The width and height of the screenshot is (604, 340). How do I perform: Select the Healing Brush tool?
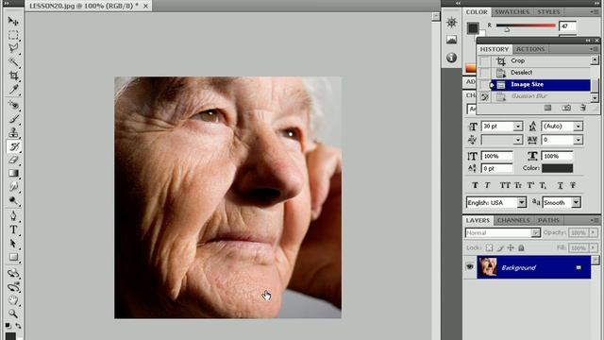coord(13,105)
